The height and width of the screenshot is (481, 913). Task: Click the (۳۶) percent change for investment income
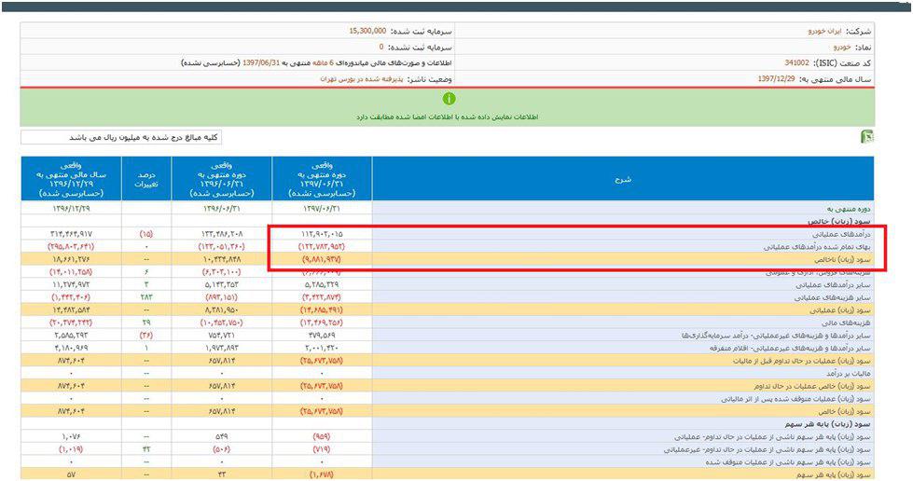click(x=146, y=336)
